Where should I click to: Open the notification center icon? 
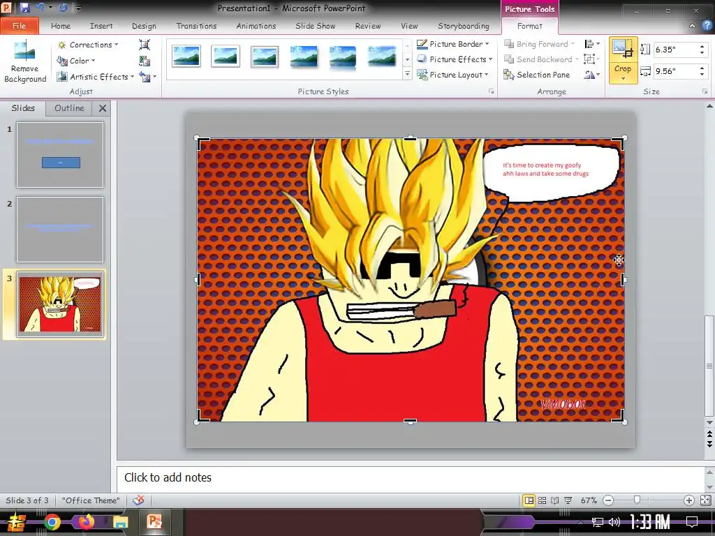(692, 522)
